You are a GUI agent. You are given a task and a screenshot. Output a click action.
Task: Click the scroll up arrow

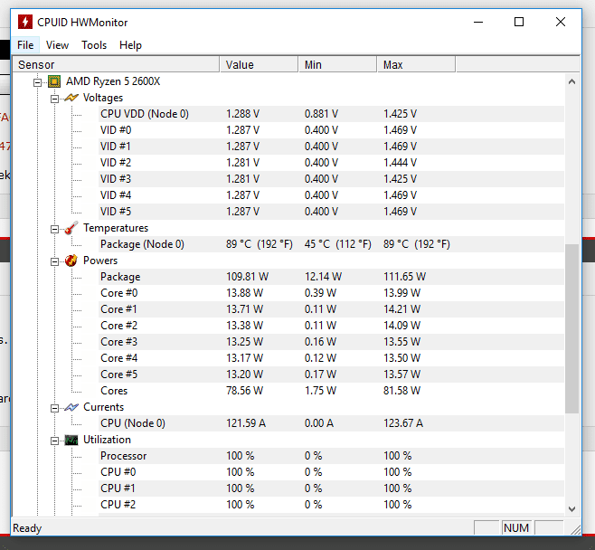[571, 81]
